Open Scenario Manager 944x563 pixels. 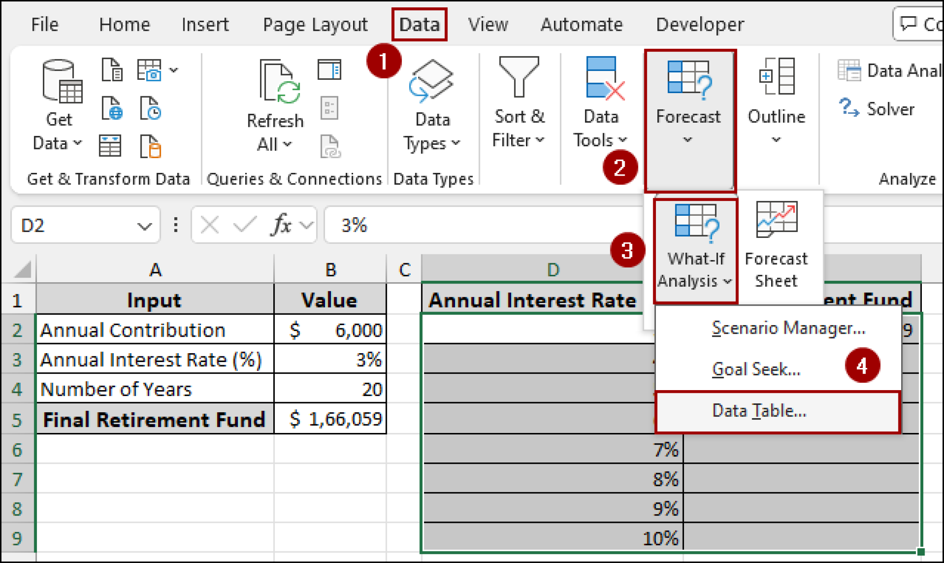click(788, 328)
